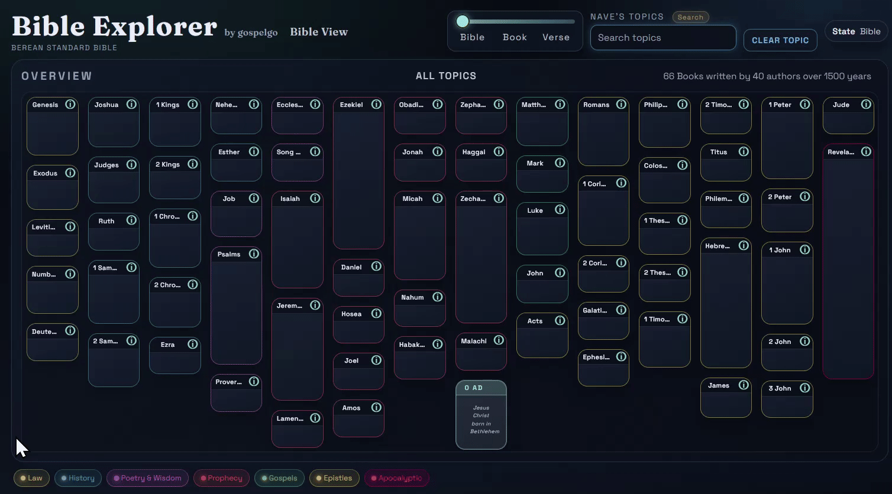The height and width of the screenshot is (494, 892).
Task: Open Revelation's info popup
Action: tap(866, 151)
